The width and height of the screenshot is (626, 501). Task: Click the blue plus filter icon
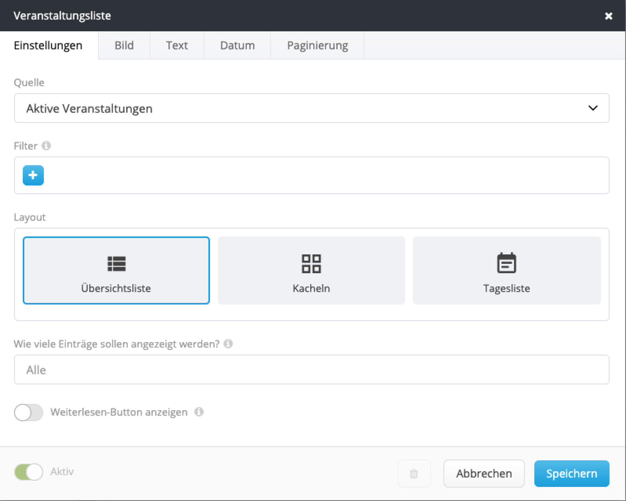click(33, 175)
